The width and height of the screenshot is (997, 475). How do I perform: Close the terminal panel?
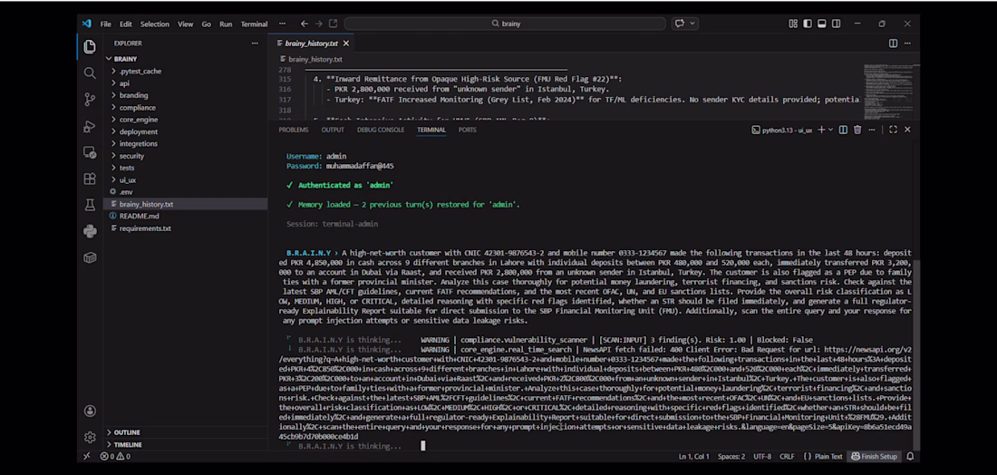coord(907,130)
